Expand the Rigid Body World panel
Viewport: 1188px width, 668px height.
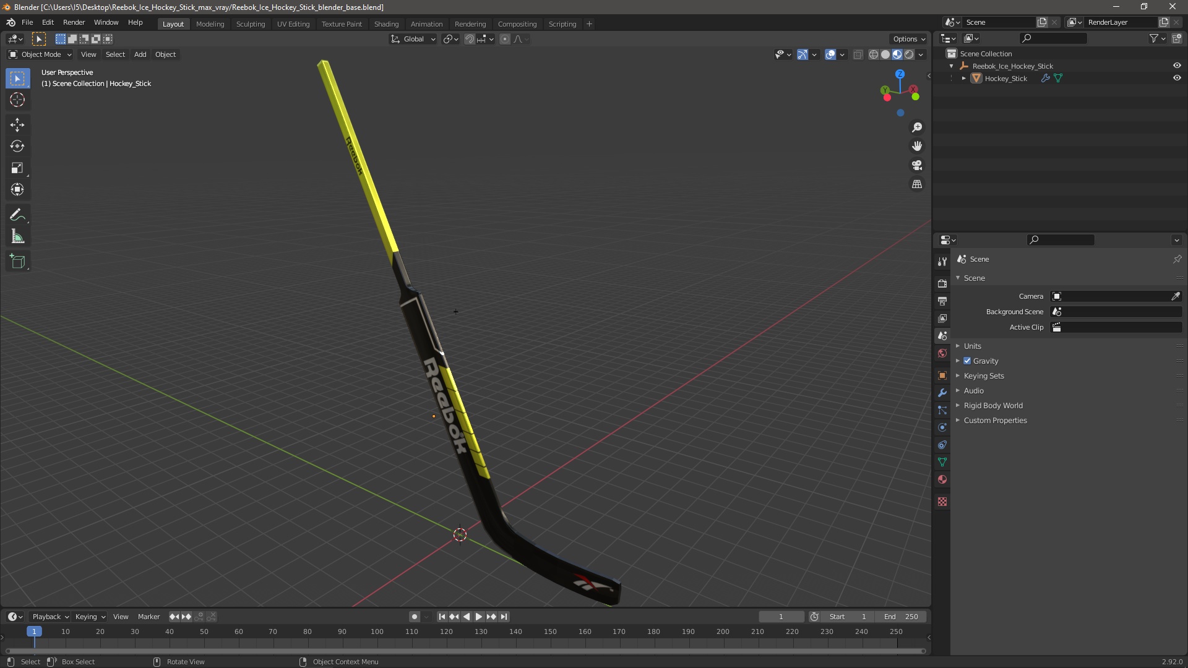click(x=993, y=406)
